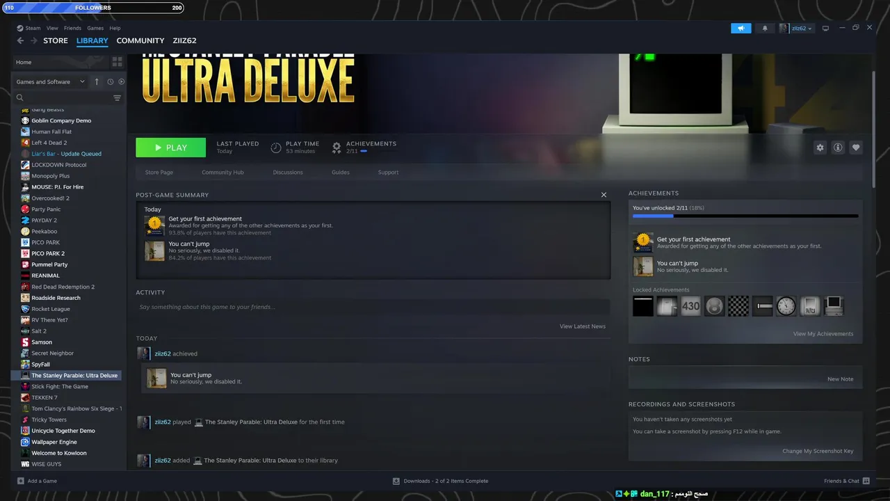This screenshot has width=890, height=501.
Task: Go forward with the right arrow
Action: pos(33,40)
